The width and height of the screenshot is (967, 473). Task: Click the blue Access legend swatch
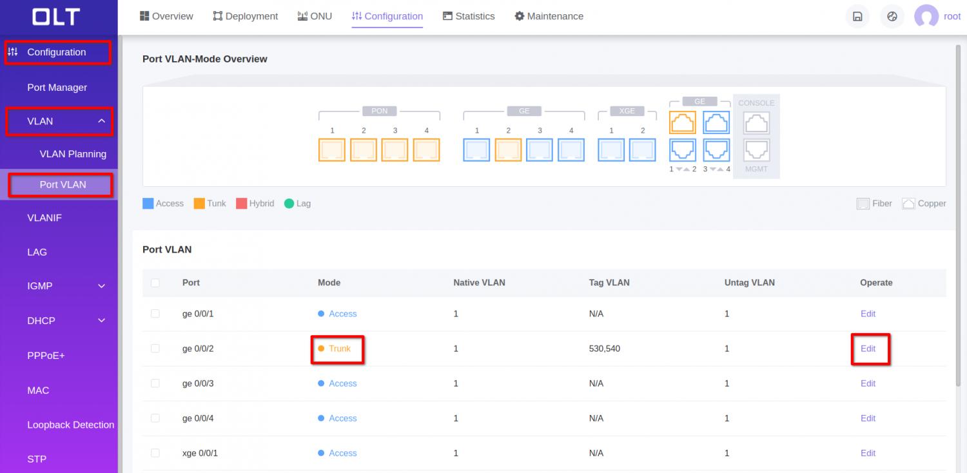148,204
